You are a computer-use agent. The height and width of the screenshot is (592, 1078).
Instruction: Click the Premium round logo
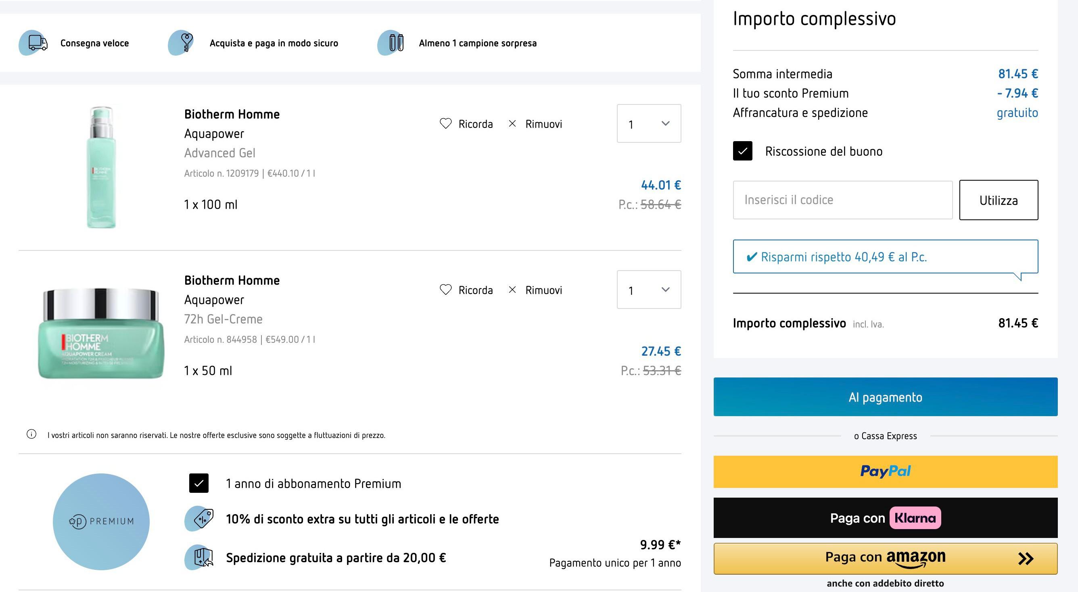[101, 521]
